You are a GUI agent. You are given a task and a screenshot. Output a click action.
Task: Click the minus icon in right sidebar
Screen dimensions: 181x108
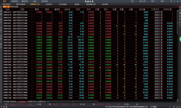180,25
